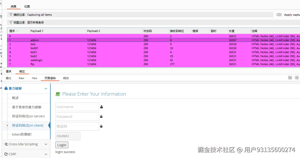
Task: Sort by 长度 column header
Action: click(x=239, y=31)
